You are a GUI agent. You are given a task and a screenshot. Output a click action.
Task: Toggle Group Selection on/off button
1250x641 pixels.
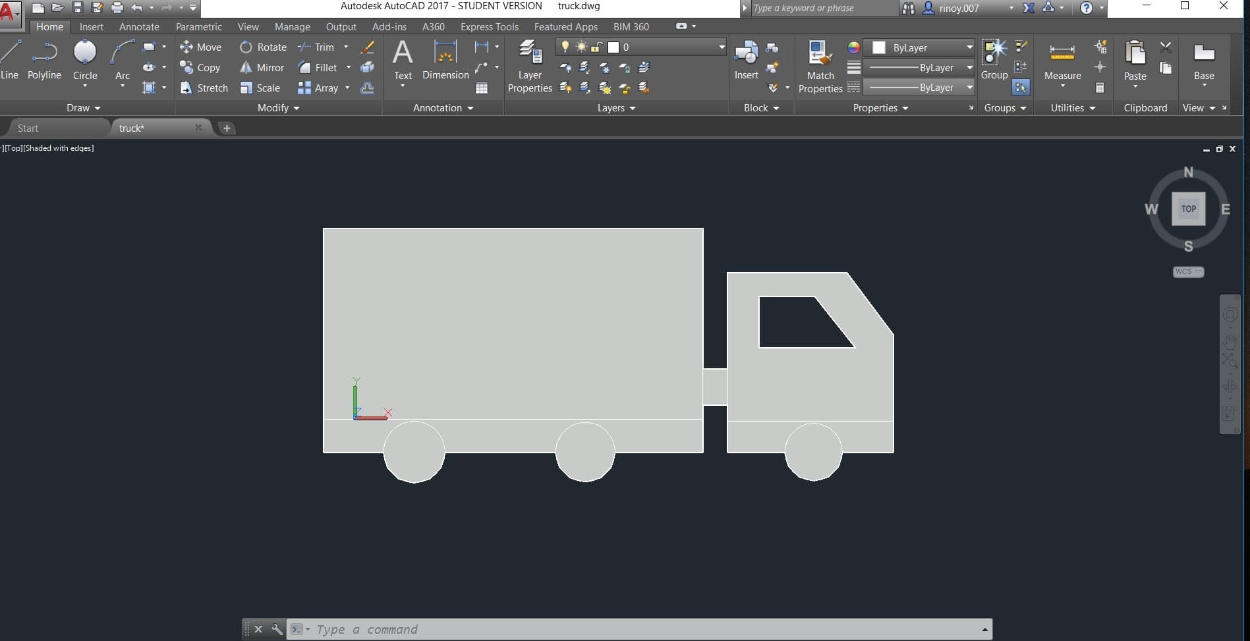point(1021,88)
